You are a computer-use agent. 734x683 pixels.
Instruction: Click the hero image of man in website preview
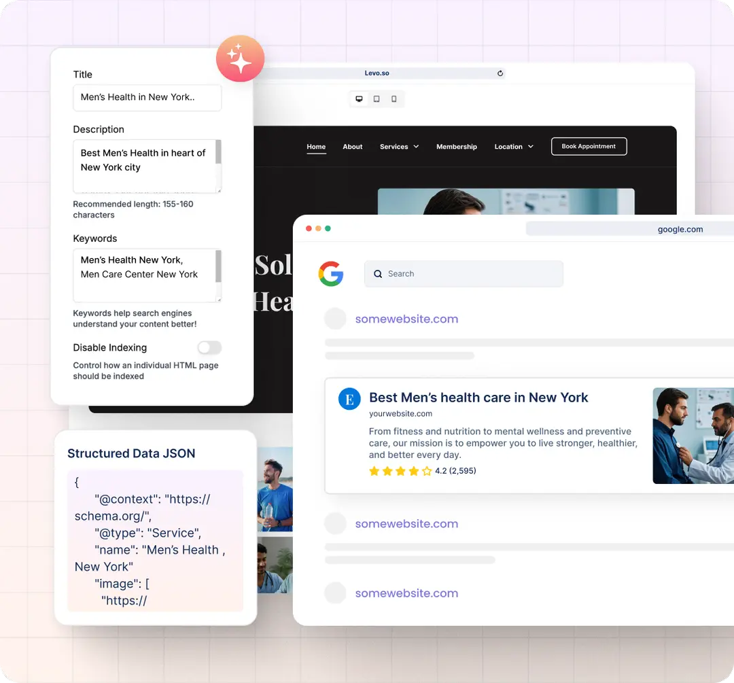point(506,201)
